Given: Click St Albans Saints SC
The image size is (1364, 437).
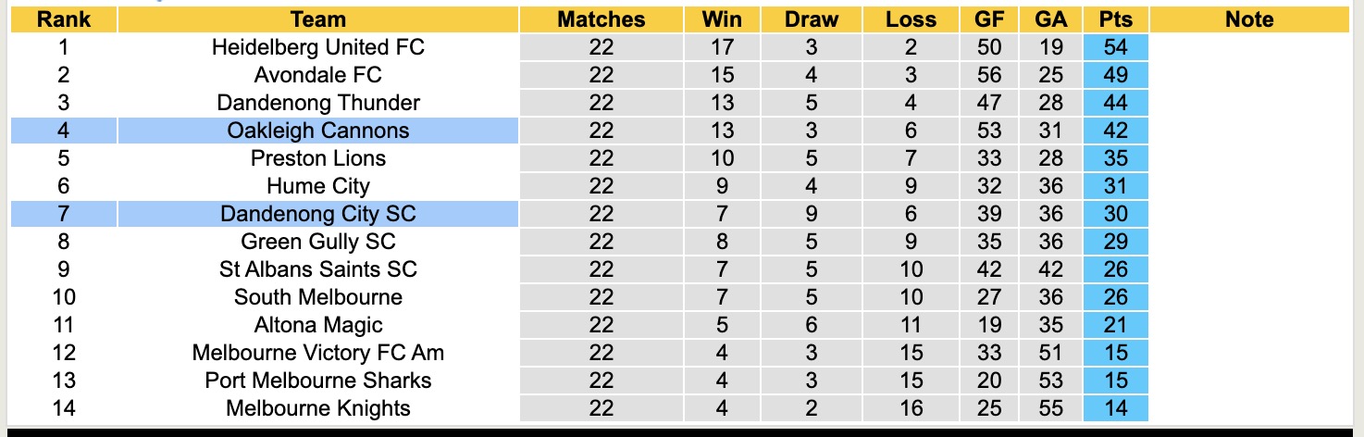Looking at the screenshot, I should pyautogui.click(x=317, y=269).
